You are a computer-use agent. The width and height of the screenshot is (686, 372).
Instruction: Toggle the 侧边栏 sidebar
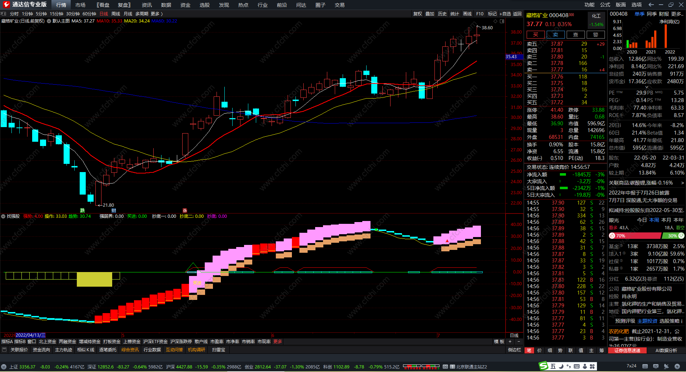click(514, 350)
